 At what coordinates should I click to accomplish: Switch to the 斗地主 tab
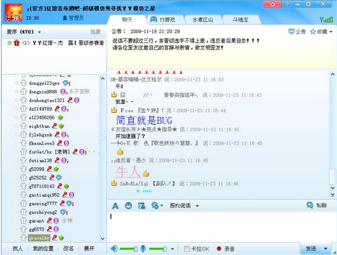(x=240, y=20)
